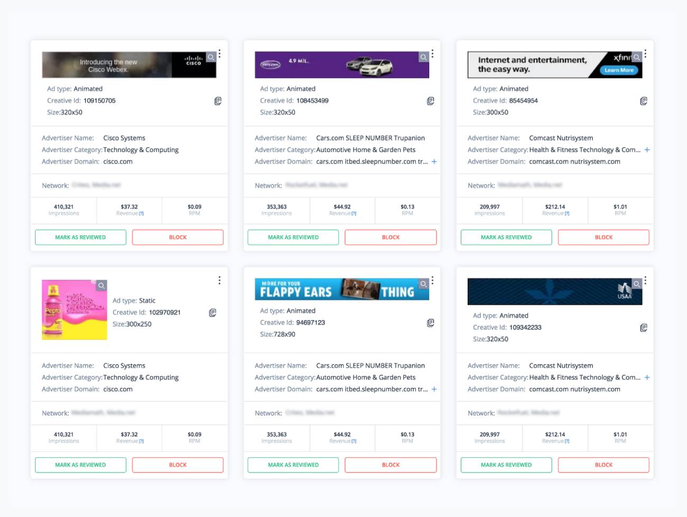The image size is (687, 517).
Task: Select creative ID text 109150705
Action: [x=99, y=100]
